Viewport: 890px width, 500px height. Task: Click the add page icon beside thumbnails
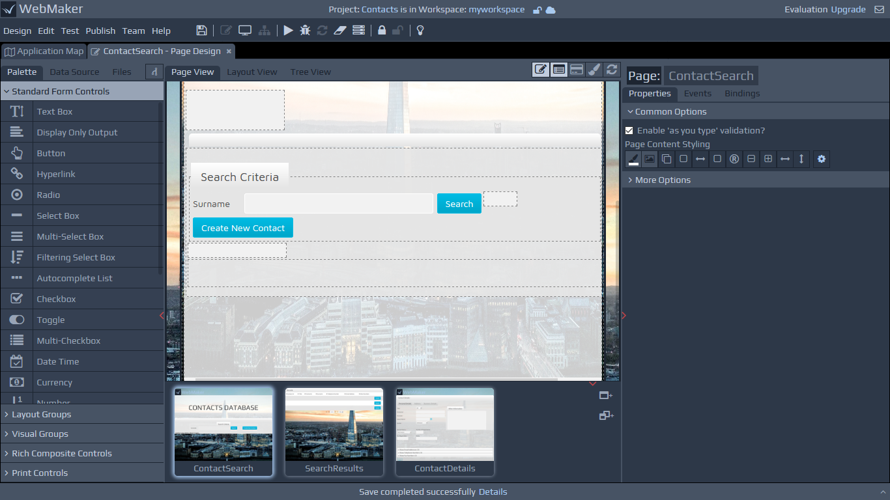point(606,395)
